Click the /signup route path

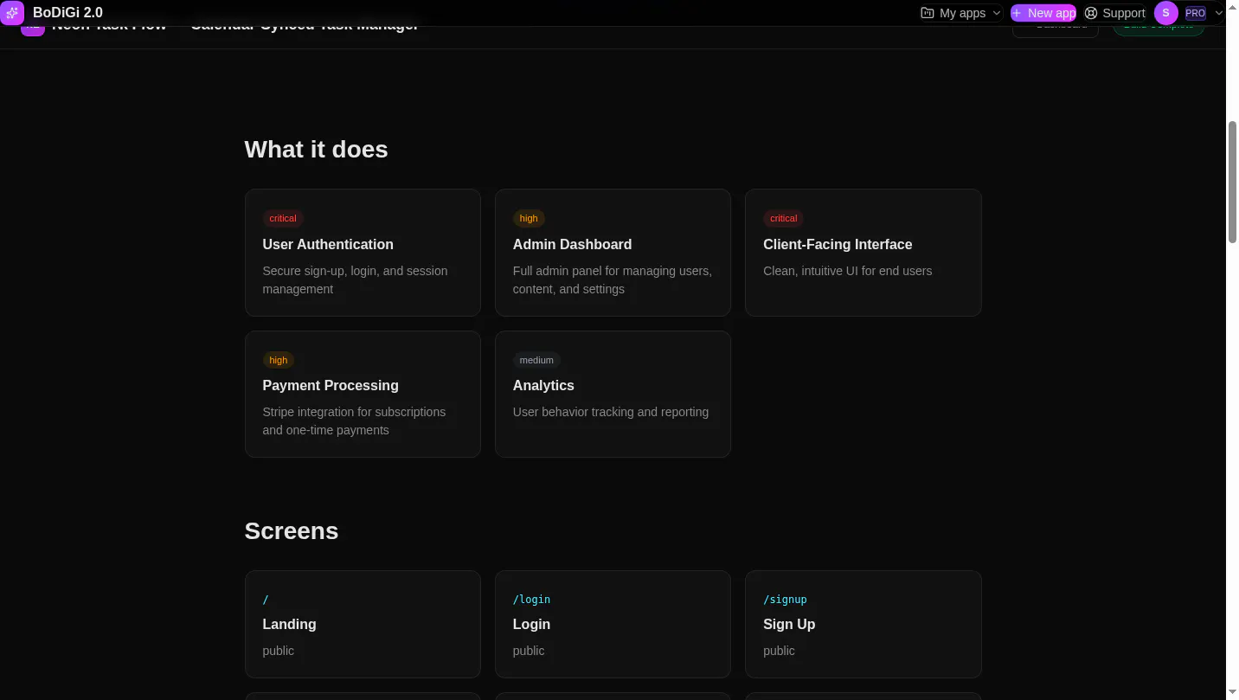pos(785,599)
